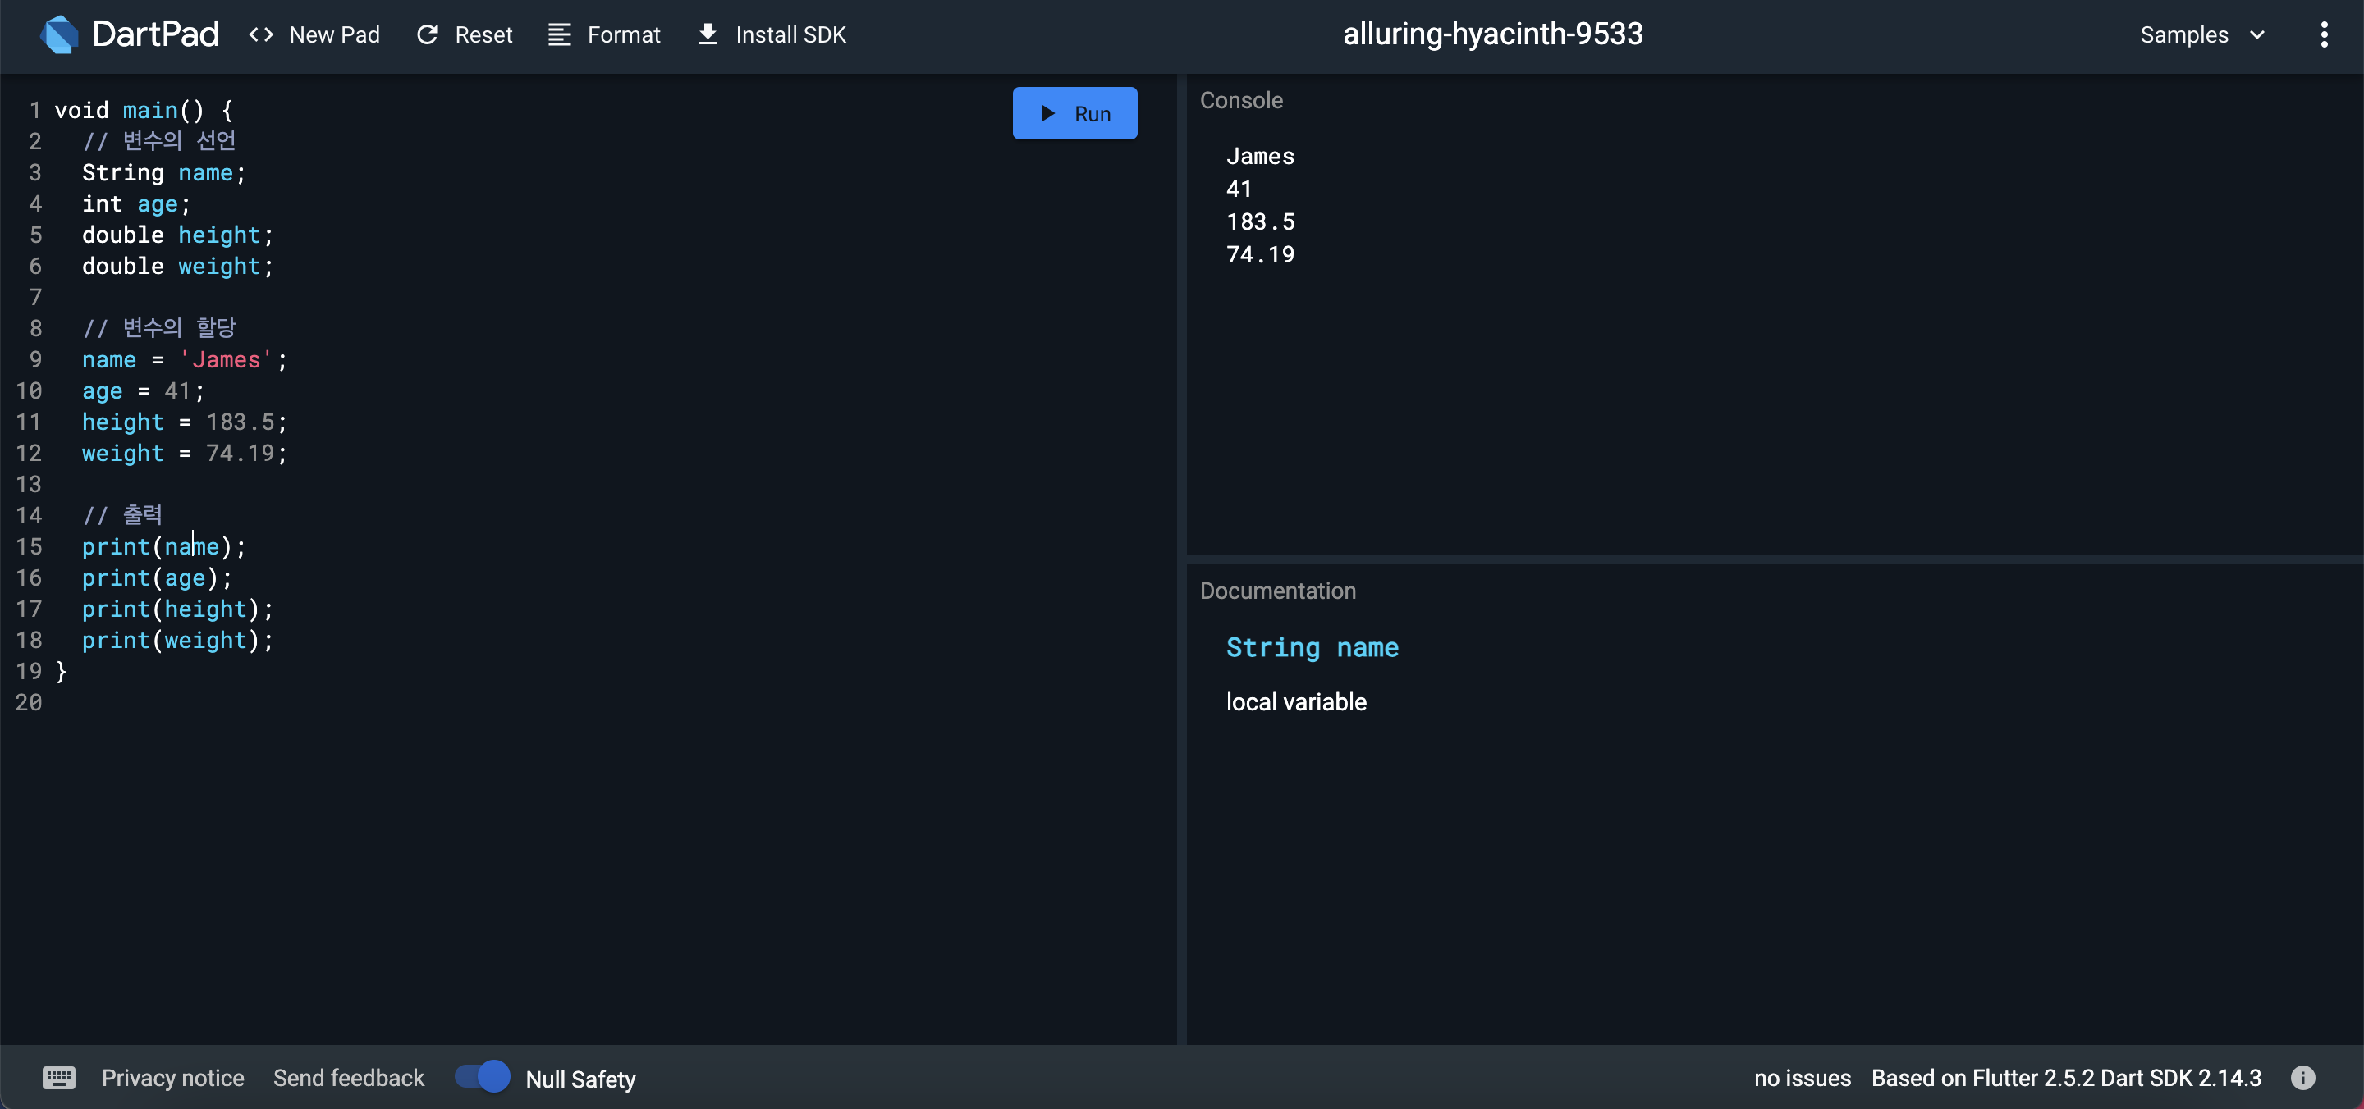Toggle the Null Safety switch
The height and width of the screenshot is (1109, 2364).
(483, 1076)
